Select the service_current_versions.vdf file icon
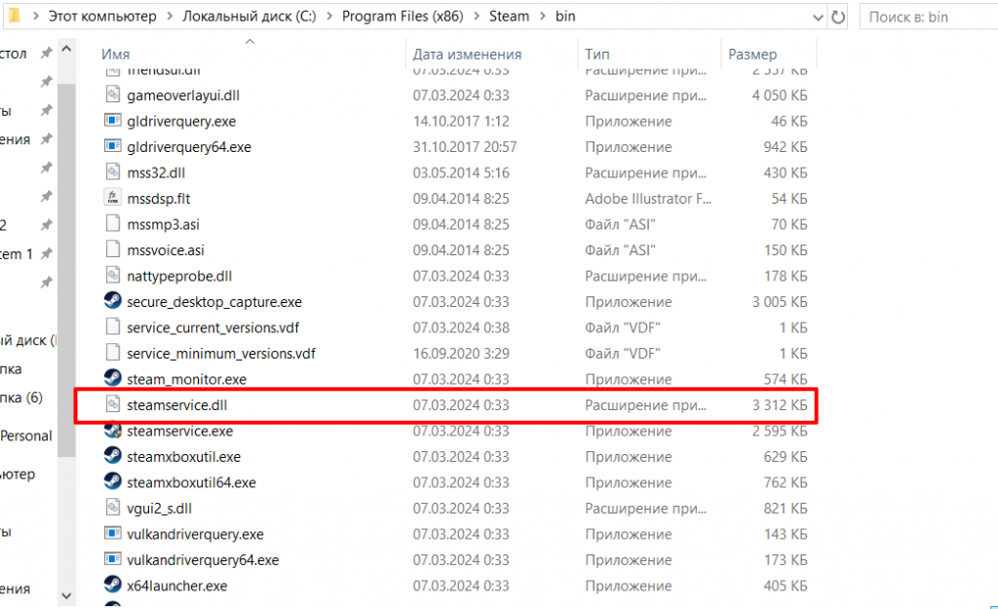This screenshot has width=998, height=609. [x=113, y=327]
